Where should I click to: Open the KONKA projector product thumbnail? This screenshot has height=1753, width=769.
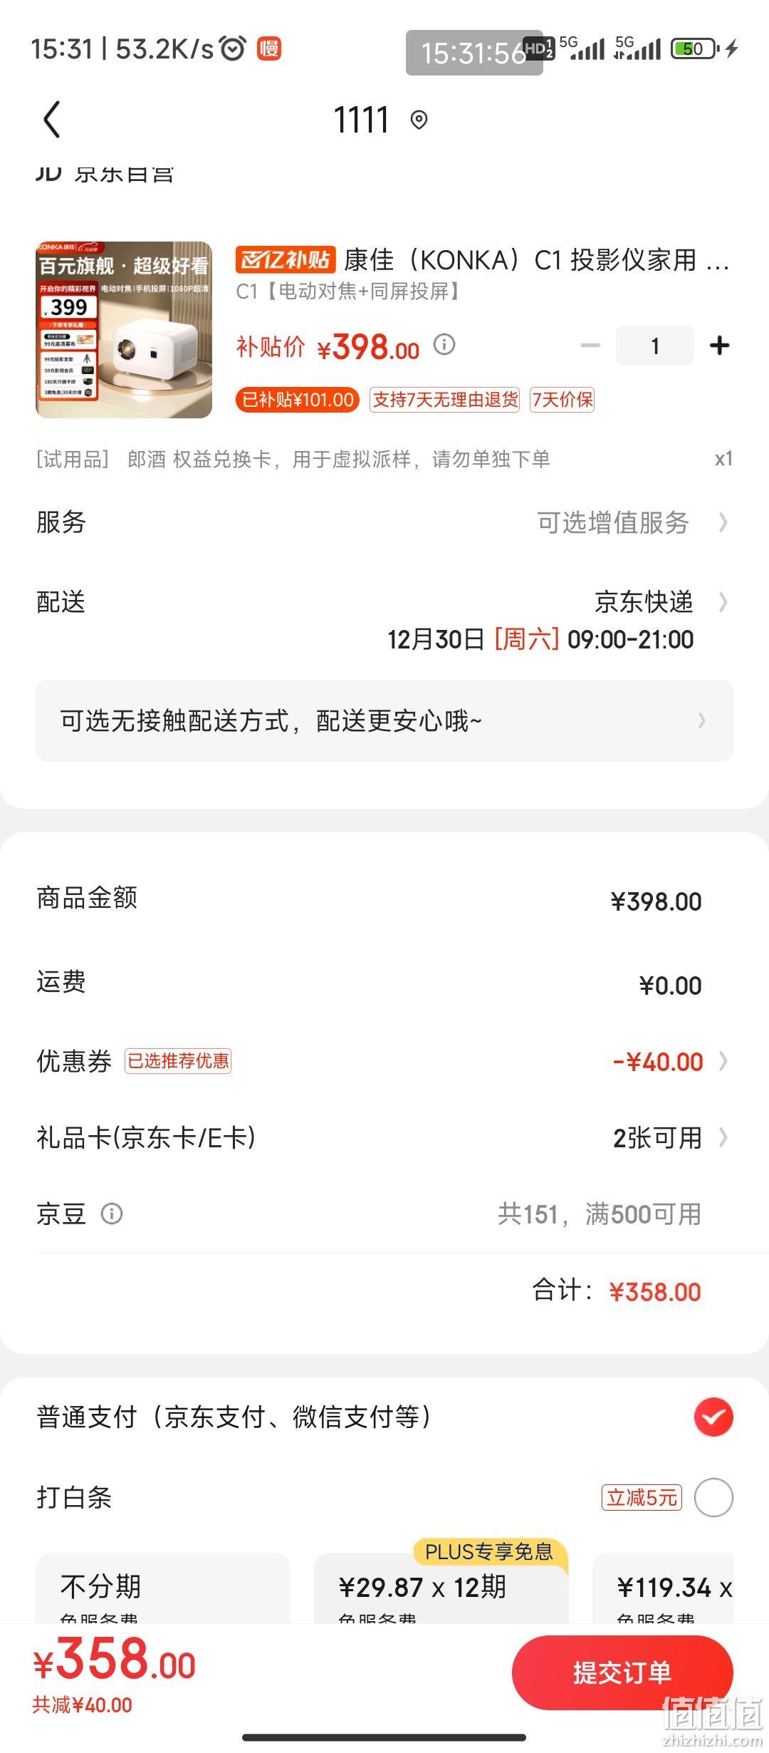124,330
